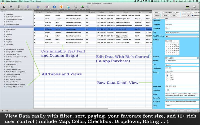Open the Title dropdown showing Sales Representative

[182, 33]
